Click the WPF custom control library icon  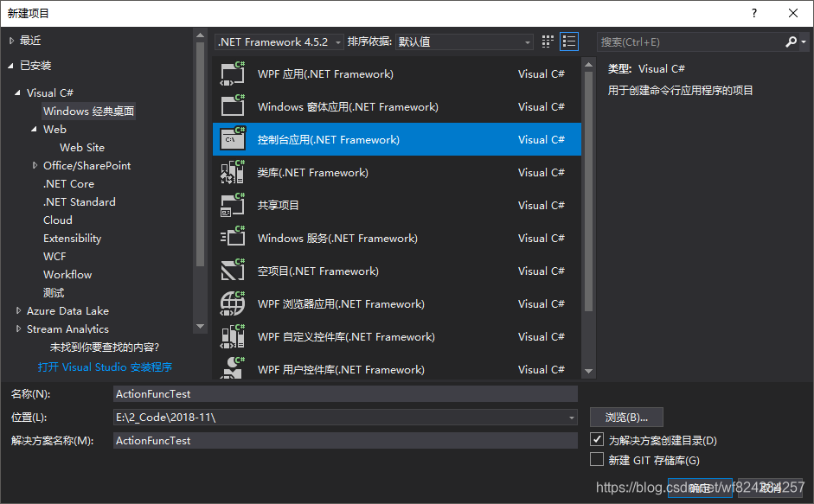[x=232, y=336]
